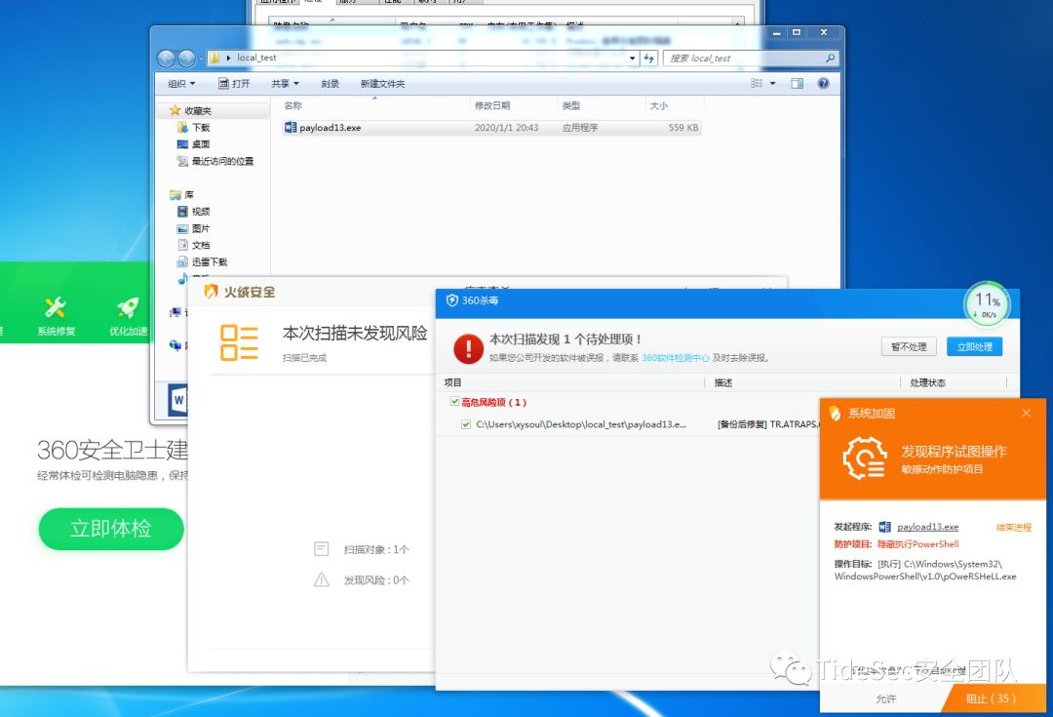Click the 发现风险 warning triangle icon in 火绒

322,579
